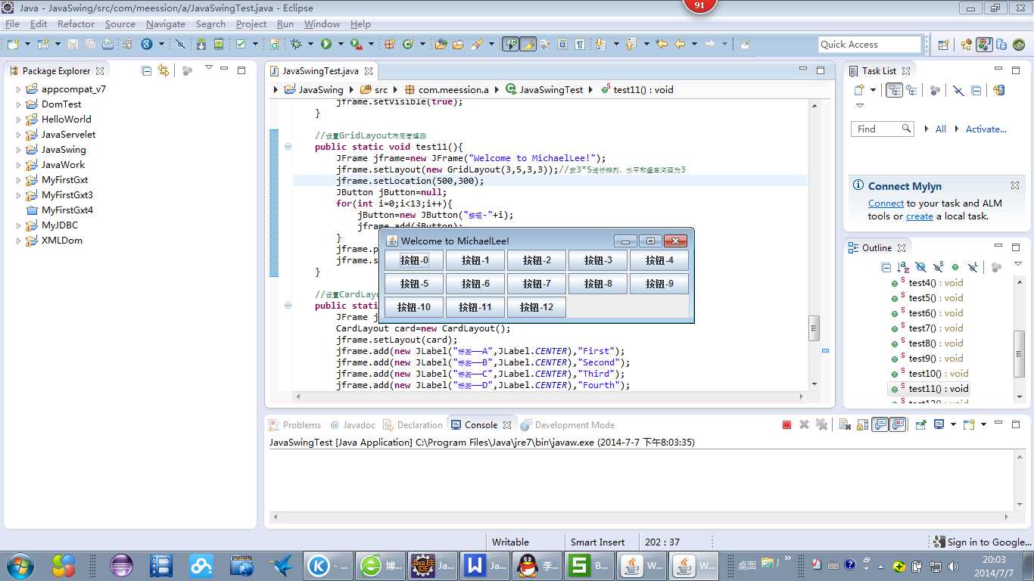1034x581 pixels.
Task: Click the Open Perspective icon
Action: 943,45
